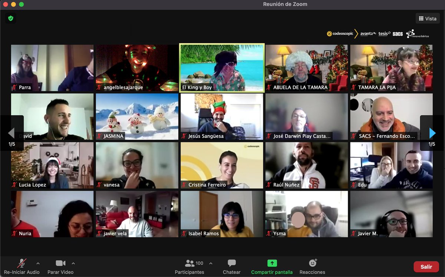This screenshot has width=445, height=277.
Task: Click muted mic icon beside Parra
Action: (x=14, y=88)
